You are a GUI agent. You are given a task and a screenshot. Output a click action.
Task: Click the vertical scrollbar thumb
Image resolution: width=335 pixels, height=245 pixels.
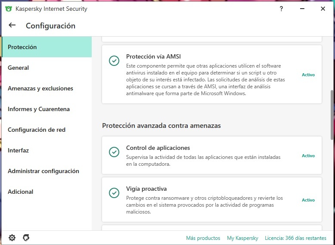pos(332,115)
